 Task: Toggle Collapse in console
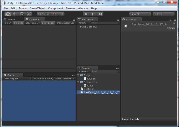(x=18, y=23)
